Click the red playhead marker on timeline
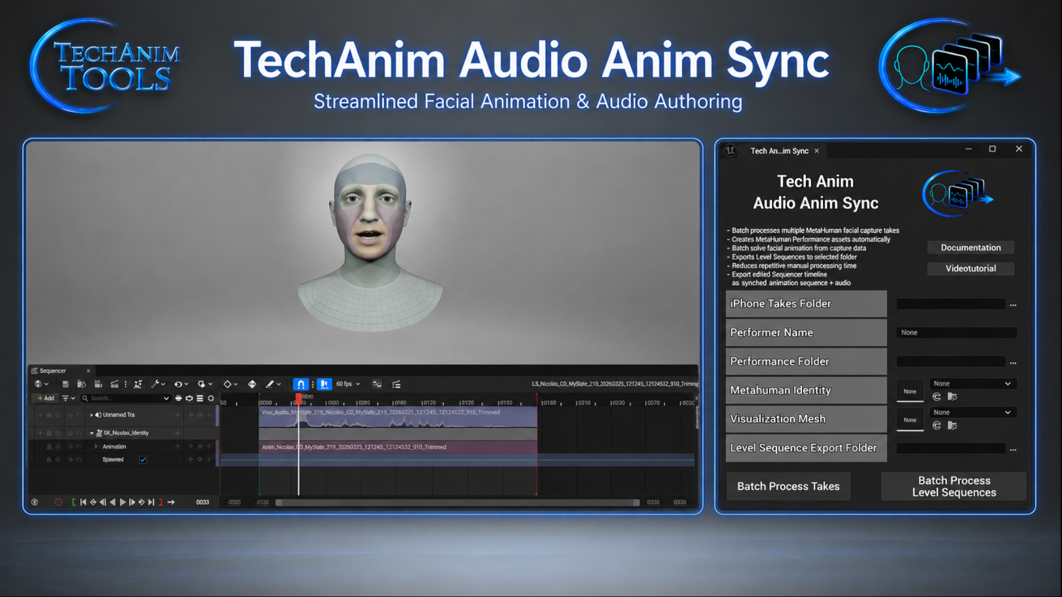The image size is (1062, 597). pos(299,399)
